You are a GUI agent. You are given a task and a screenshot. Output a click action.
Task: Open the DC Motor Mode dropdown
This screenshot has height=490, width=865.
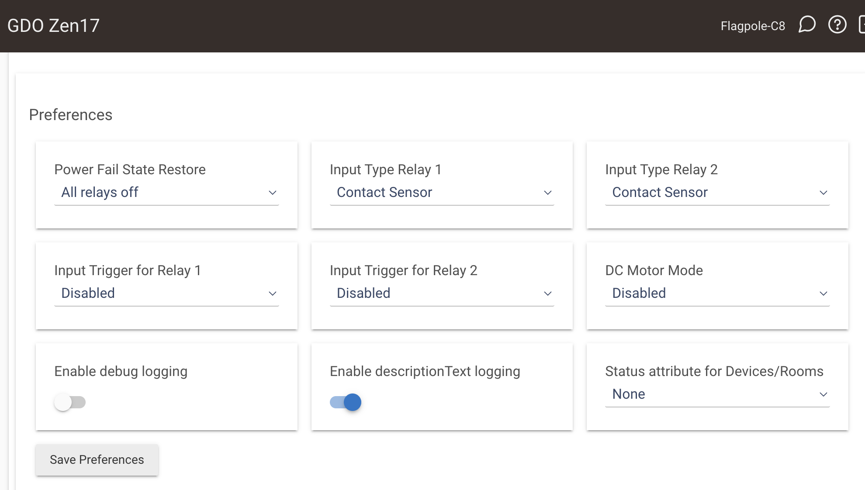coord(716,293)
